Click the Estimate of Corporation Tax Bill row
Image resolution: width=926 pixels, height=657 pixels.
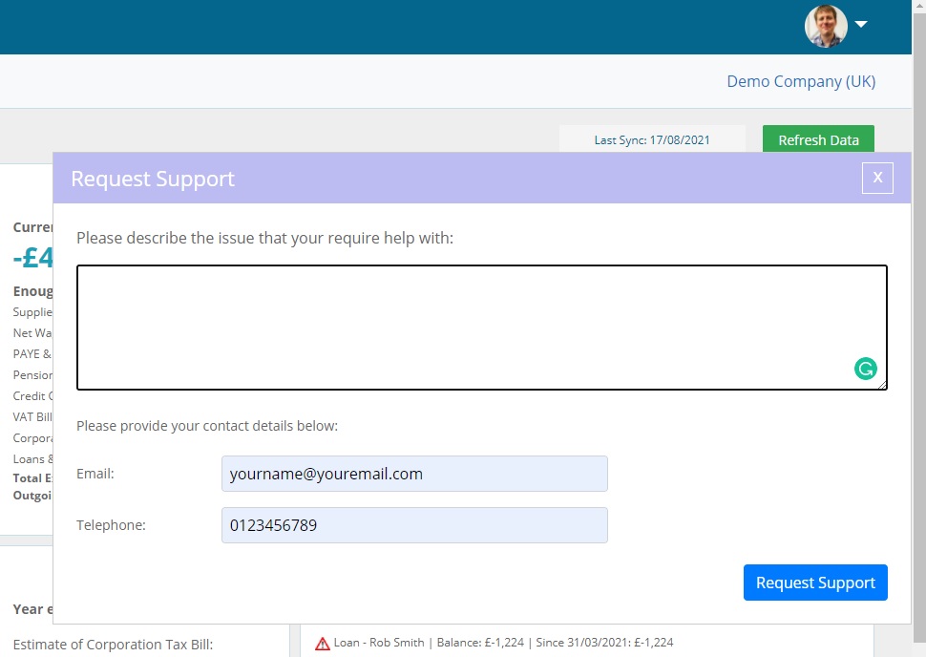[x=113, y=644]
